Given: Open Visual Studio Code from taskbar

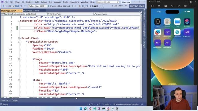Looking at the screenshot, I should (x=94, y=109).
